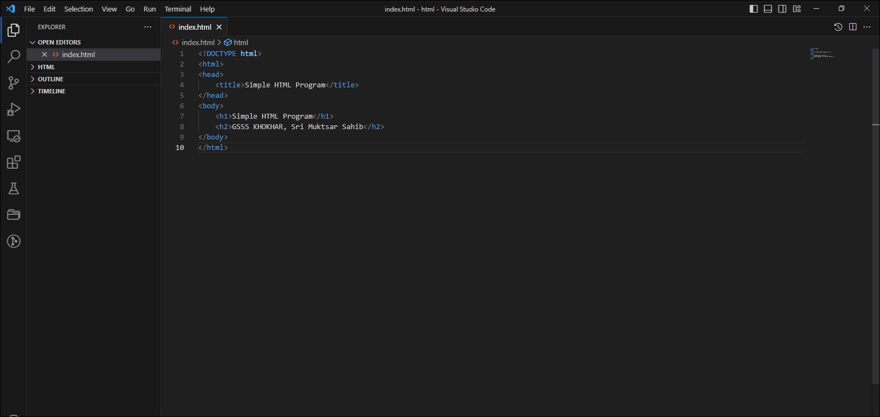Click the editor vertical scrollbar

876,220
